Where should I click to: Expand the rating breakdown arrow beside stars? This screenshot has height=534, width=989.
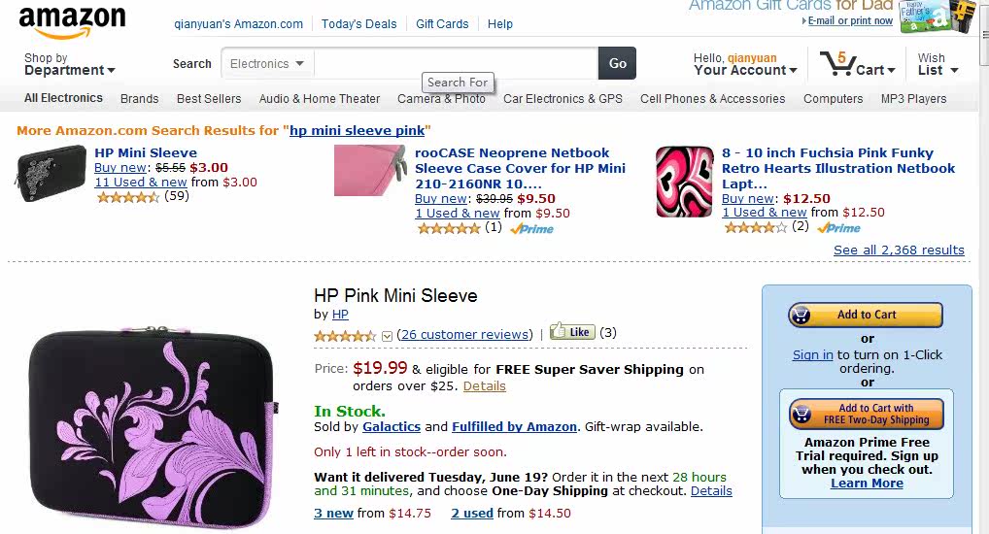pyautogui.click(x=387, y=336)
